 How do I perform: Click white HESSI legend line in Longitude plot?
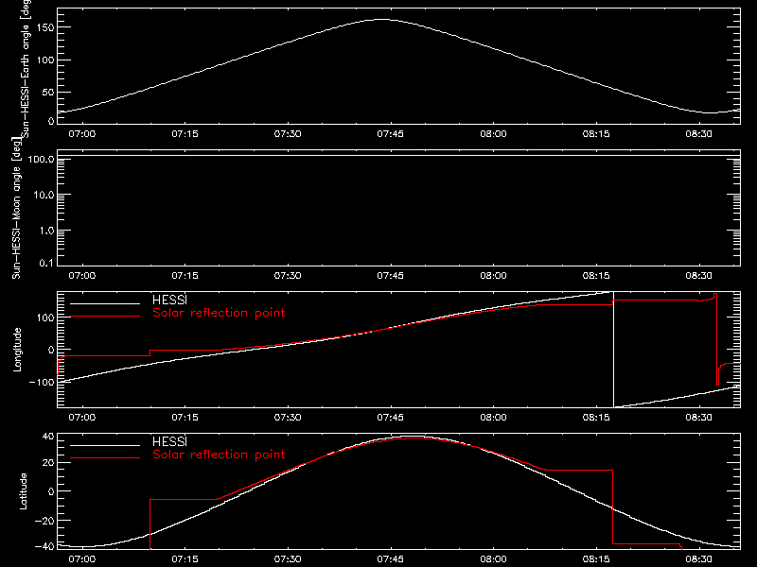coord(105,303)
